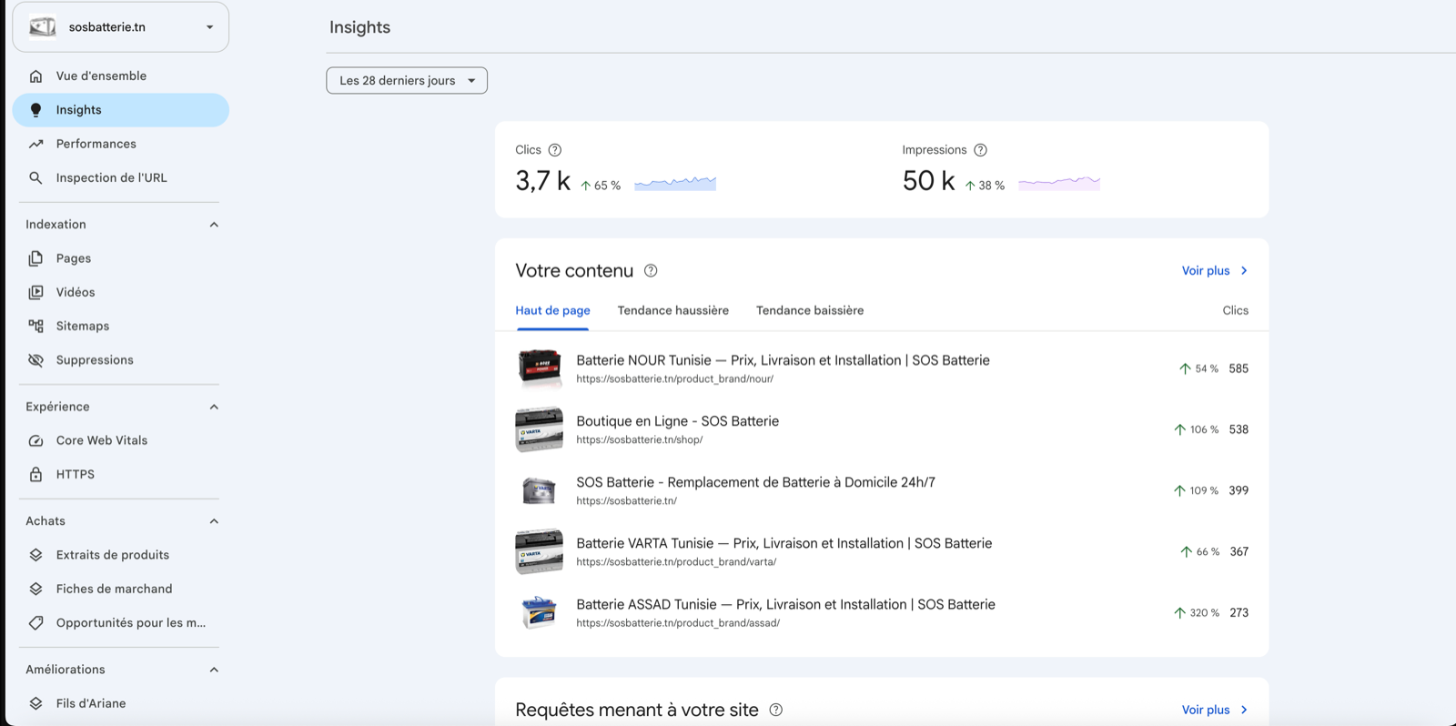Click the Vidéos play icon

tap(35, 292)
